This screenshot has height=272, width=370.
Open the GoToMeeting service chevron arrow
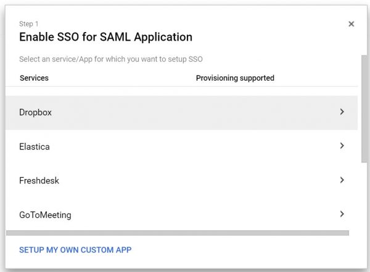[342, 214]
